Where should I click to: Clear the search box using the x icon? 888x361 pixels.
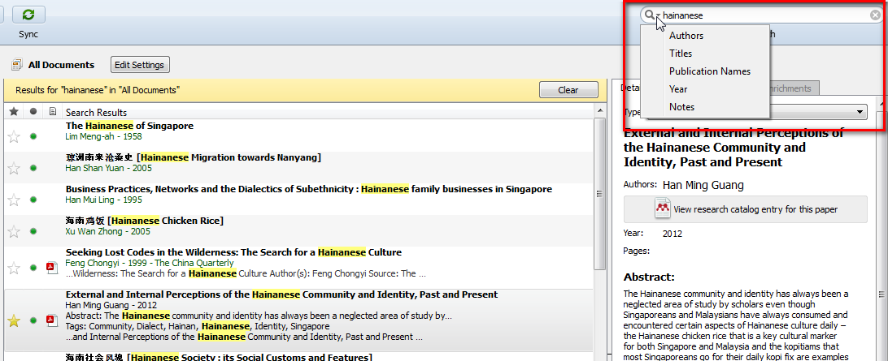click(x=875, y=15)
